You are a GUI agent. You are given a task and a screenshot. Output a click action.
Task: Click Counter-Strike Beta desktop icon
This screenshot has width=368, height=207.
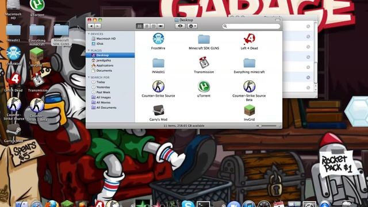click(37, 106)
